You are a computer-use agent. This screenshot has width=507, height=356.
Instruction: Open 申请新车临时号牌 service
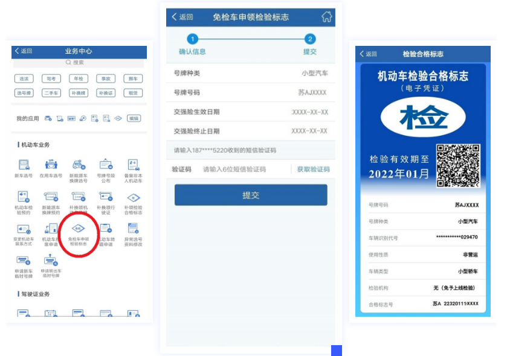pos(24,267)
